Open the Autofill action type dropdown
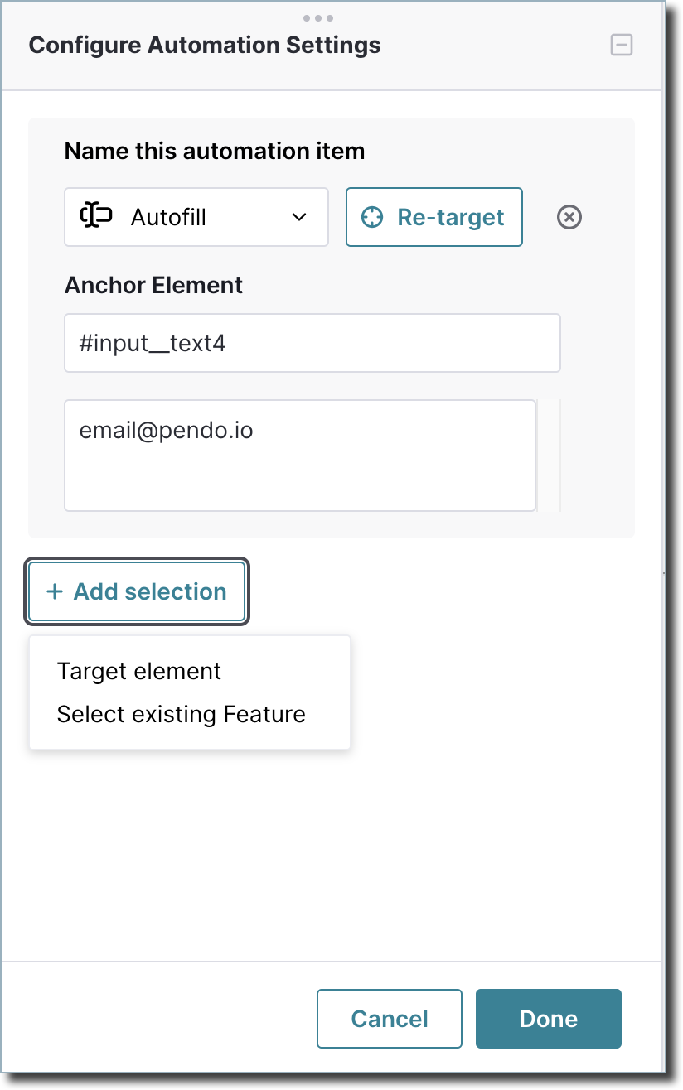The height and width of the screenshot is (1090, 683). 196,217
